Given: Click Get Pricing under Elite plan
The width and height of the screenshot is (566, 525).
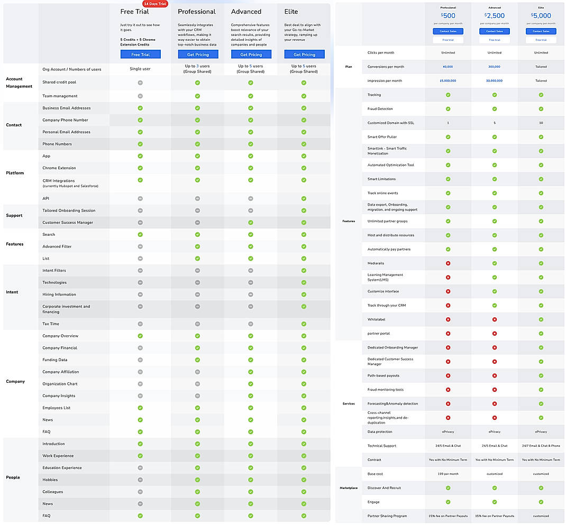Looking at the screenshot, I should pyautogui.click(x=304, y=54).
